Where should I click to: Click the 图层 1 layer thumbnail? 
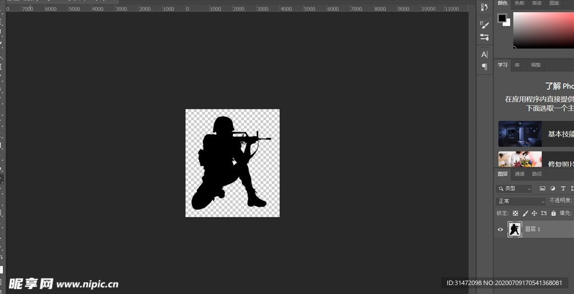pos(515,229)
